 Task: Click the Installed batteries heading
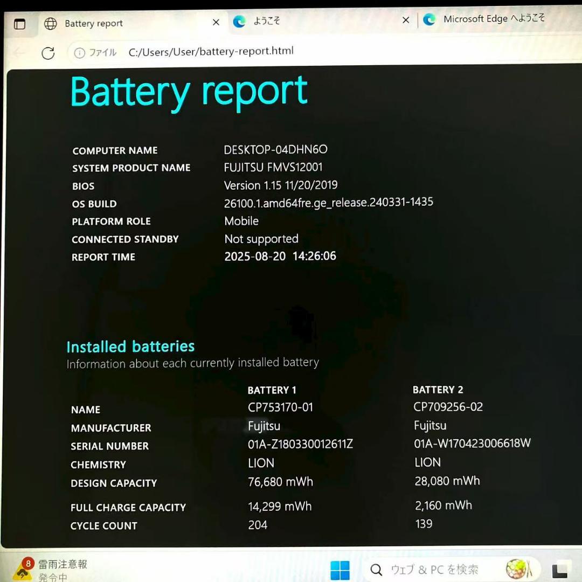coord(130,347)
